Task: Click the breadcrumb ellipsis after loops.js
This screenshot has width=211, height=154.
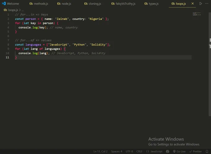Action: pos(23,10)
